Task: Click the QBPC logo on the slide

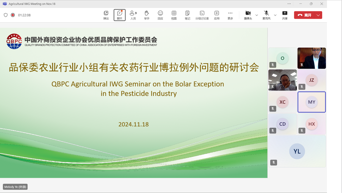Action: [14, 41]
